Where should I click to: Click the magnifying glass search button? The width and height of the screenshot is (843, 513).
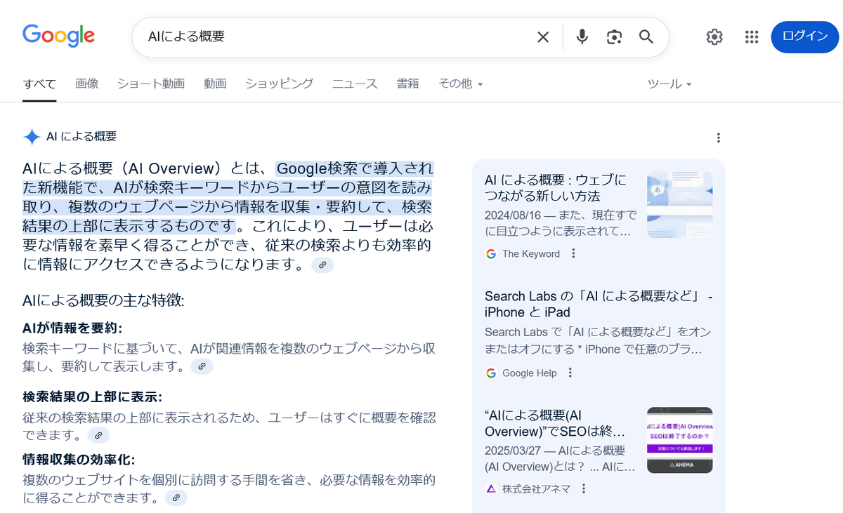646,37
